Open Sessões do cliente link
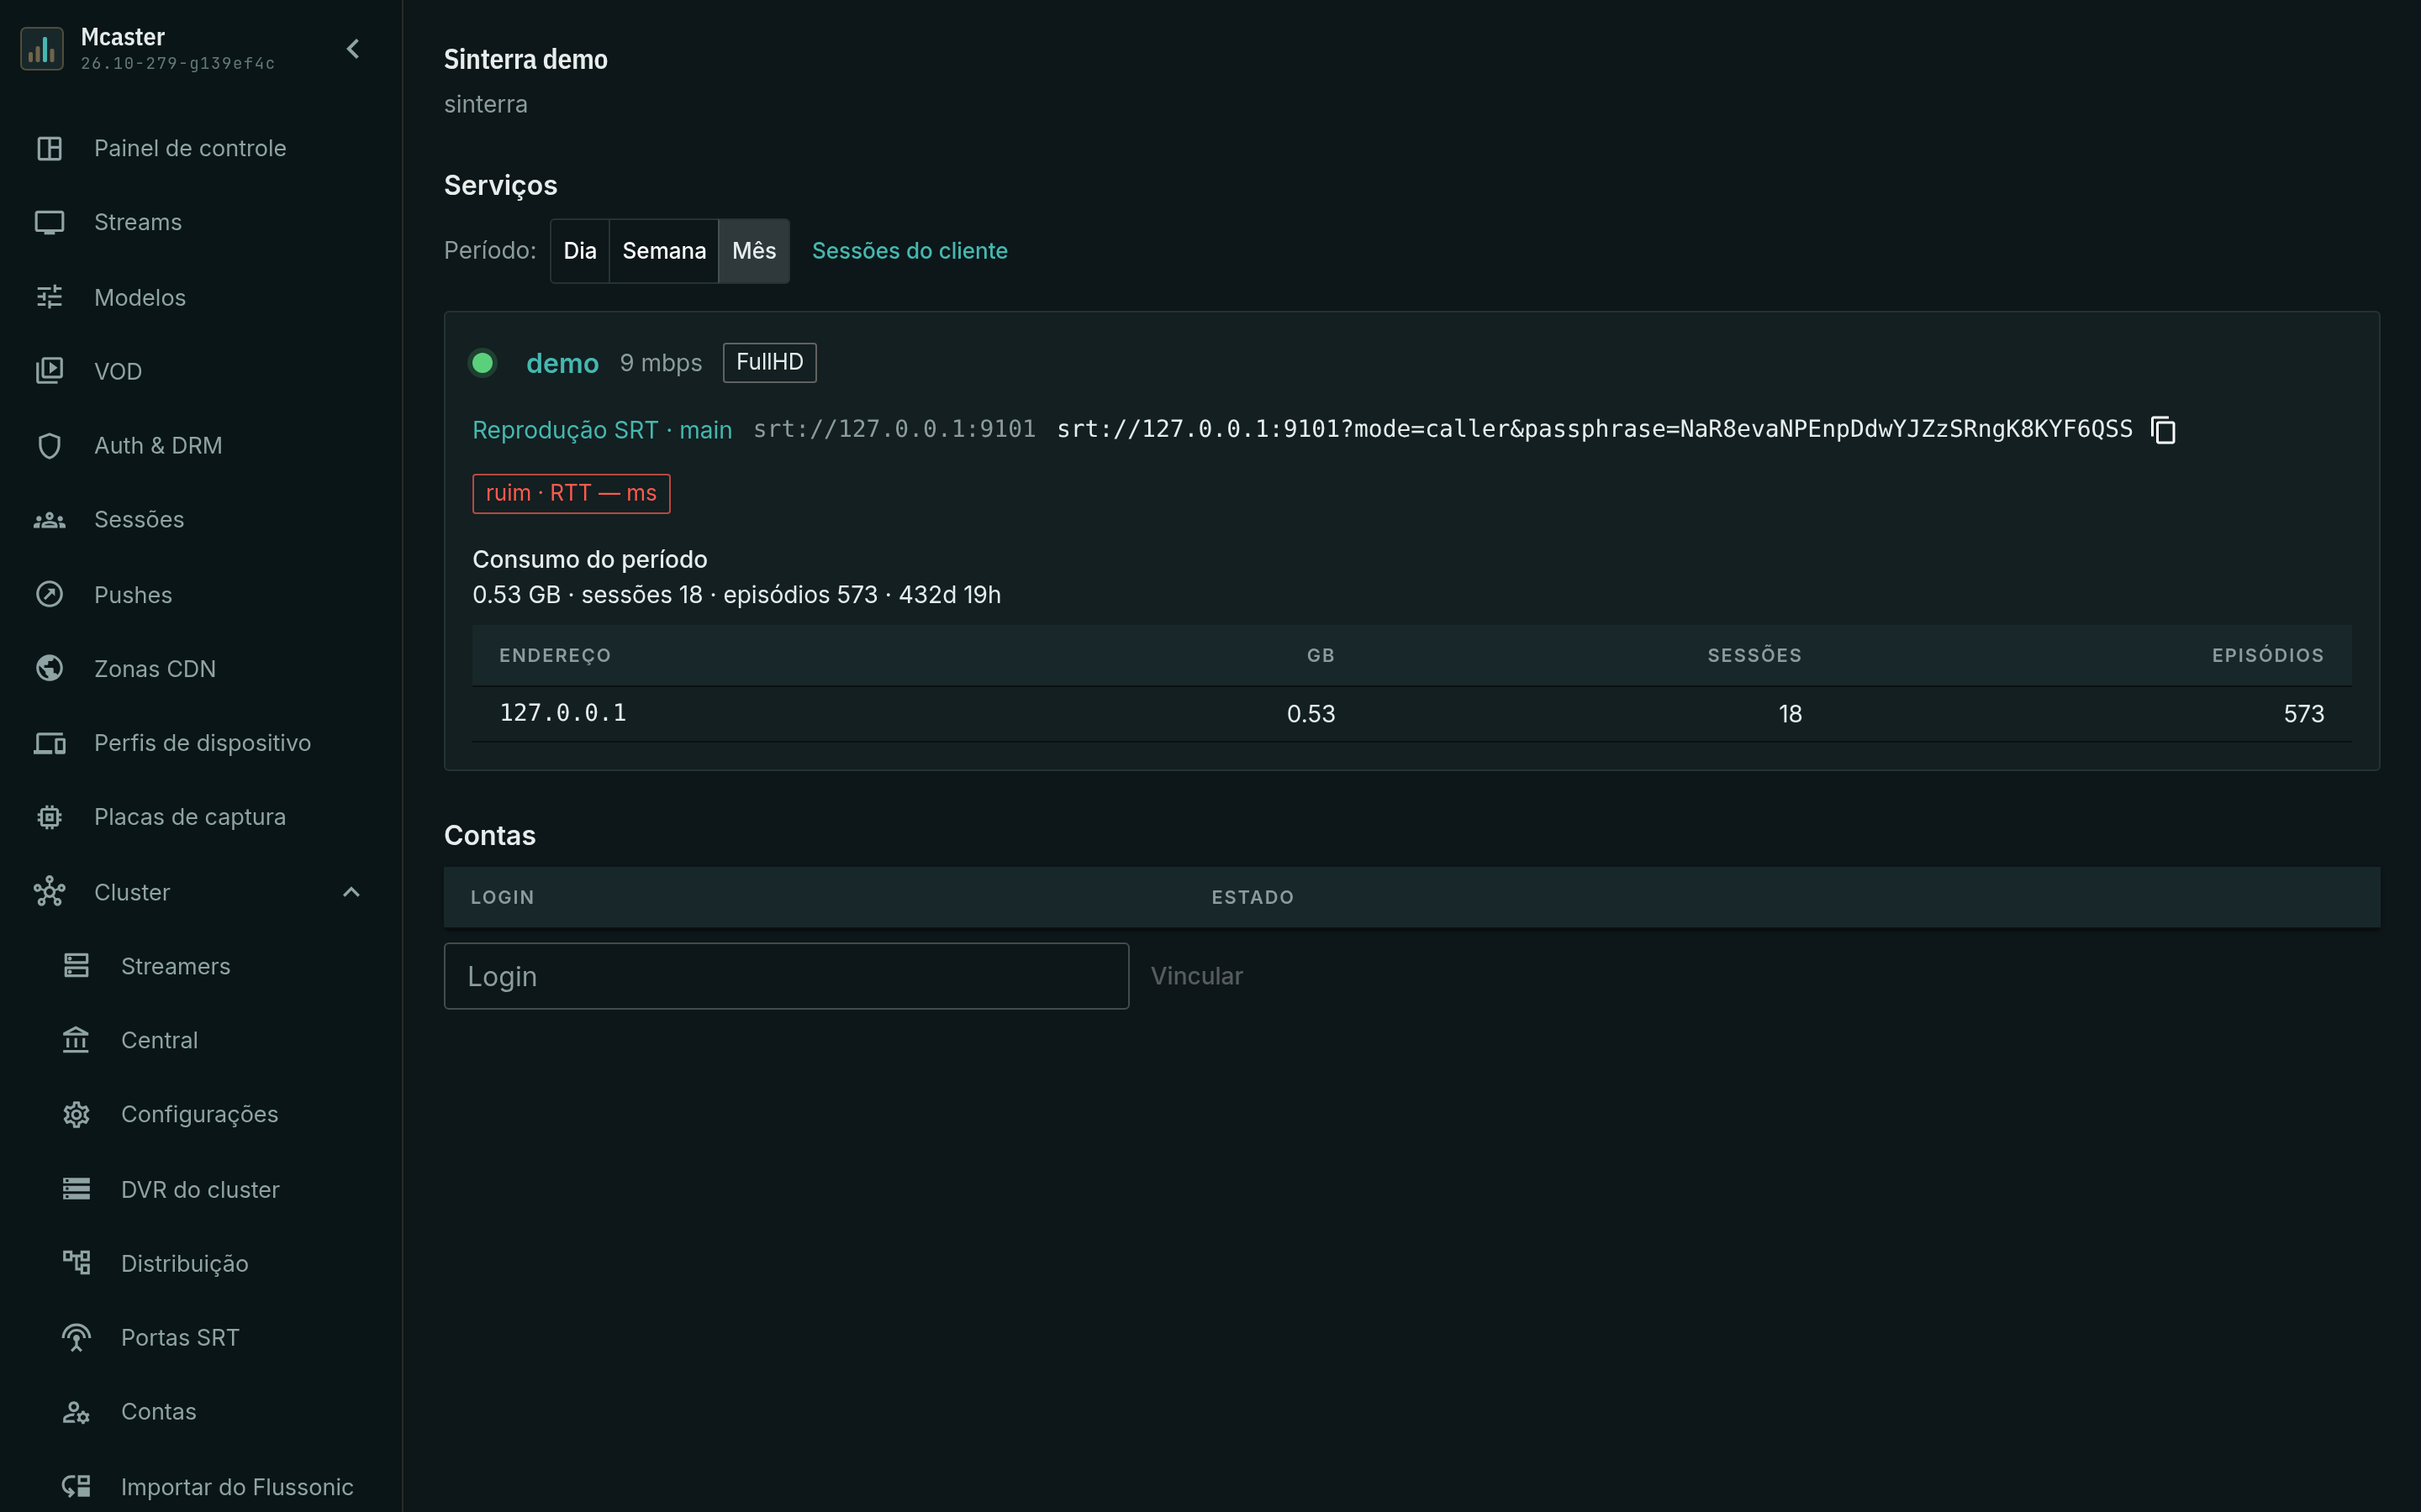This screenshot has height=1512, width=2421. (x=910, y=251)
